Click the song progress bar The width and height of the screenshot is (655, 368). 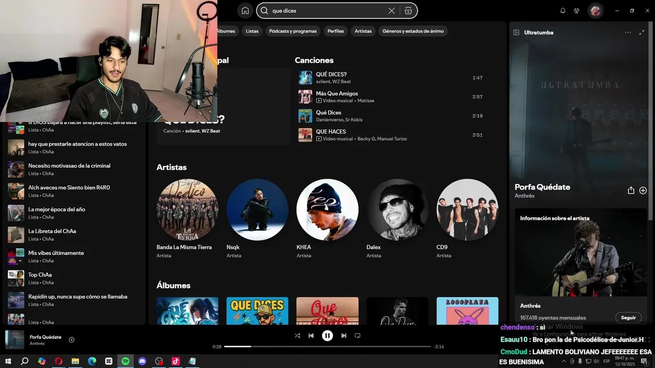[327, 347]
